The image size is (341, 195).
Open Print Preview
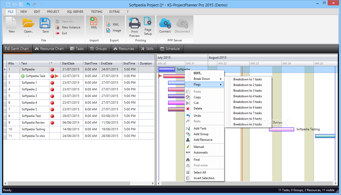tap(135, 27)
